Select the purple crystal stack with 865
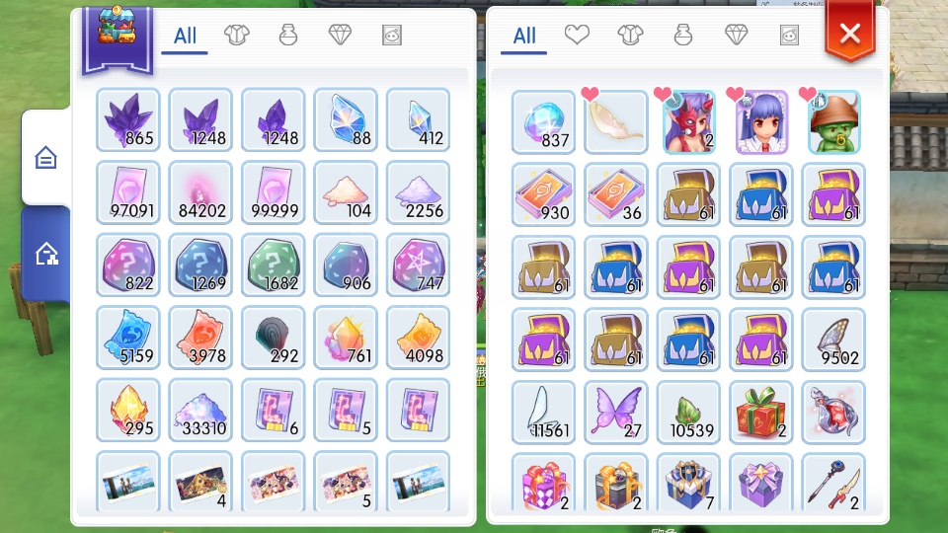948x533 pixels. pos(128,119)
